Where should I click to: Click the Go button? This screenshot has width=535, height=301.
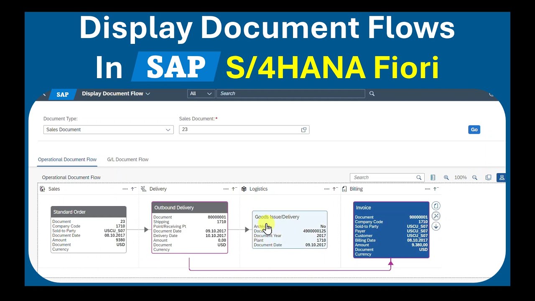(x=474, y=130)
